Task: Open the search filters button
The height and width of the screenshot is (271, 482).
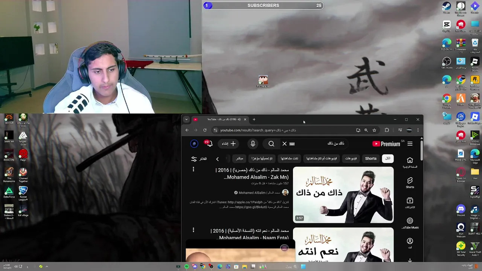Action: (x=199, y=159)
